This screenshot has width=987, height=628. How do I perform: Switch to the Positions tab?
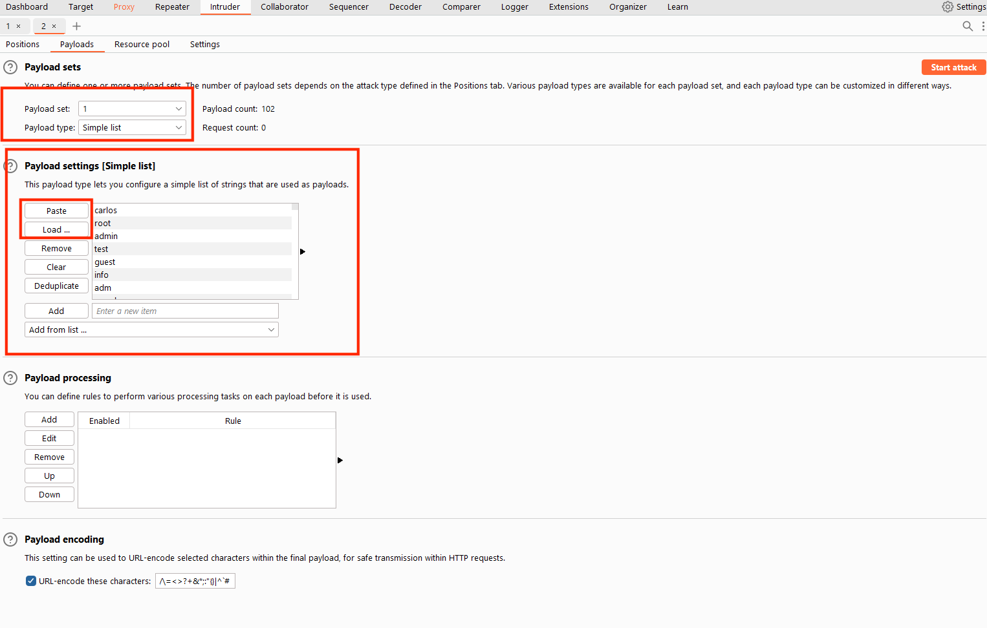22,44
